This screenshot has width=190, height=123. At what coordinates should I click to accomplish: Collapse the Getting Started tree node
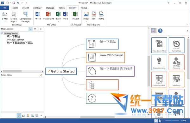pyautogui.click(x=2, y=33)
